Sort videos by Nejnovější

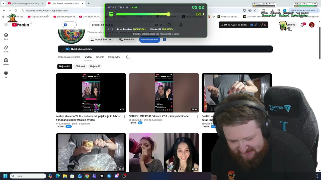coord(65,66)
